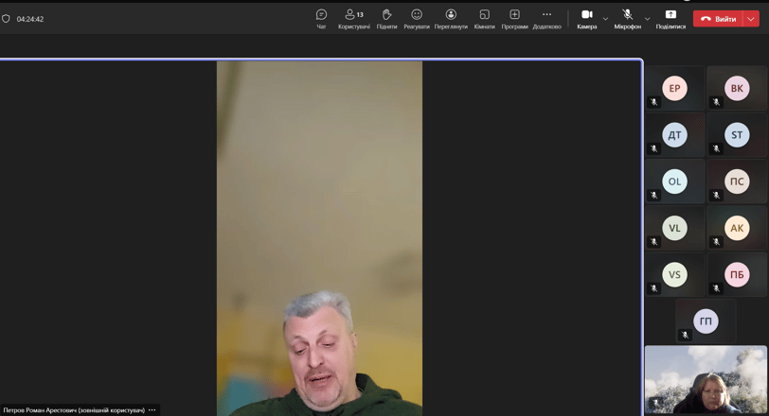This screenshot has height=416, width=769.
Task: Toggle the camera on or off
Action: pyautogui.click(x=587, y=19)
